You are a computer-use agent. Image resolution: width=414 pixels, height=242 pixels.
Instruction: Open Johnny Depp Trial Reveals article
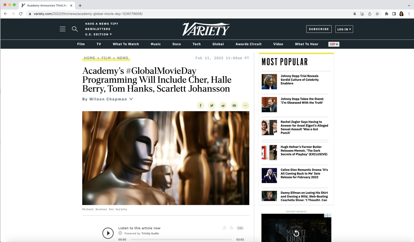299,80
